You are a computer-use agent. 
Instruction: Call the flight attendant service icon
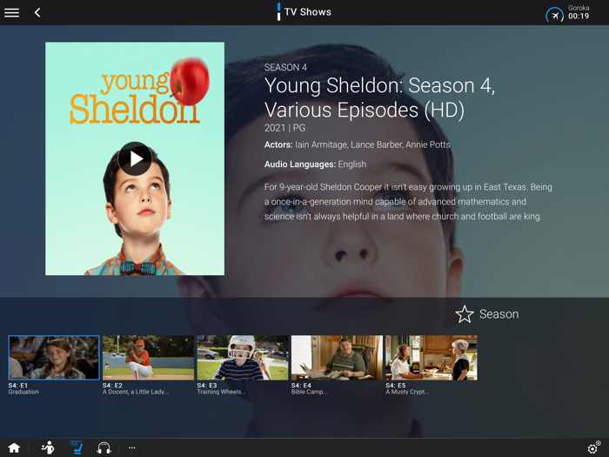pos(48,447)
